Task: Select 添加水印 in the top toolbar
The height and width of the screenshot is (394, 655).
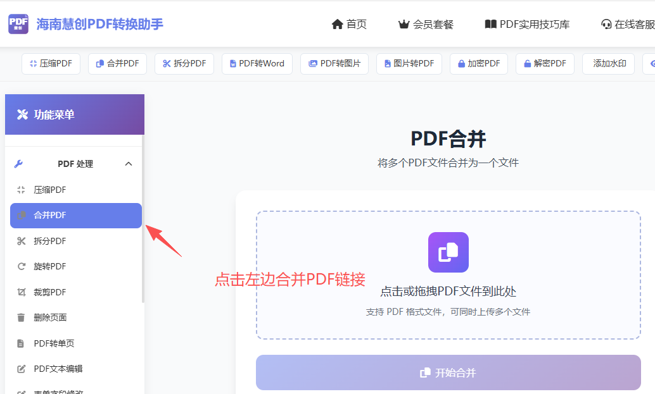Action: point(608,63)
